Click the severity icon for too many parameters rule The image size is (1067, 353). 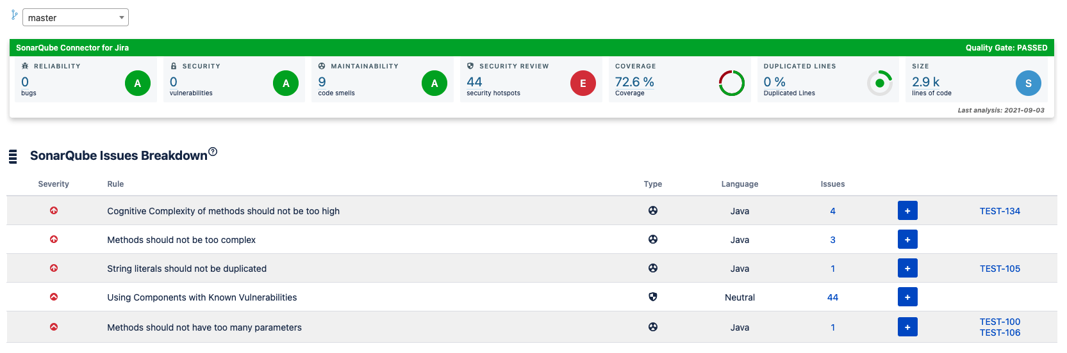coord(54,327)
